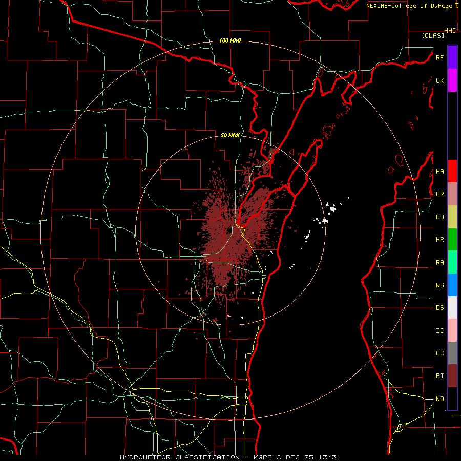Click the 8 DEC 25 date stamp
The height and width of the screenshot is (461, 461).
click(296, 457)
